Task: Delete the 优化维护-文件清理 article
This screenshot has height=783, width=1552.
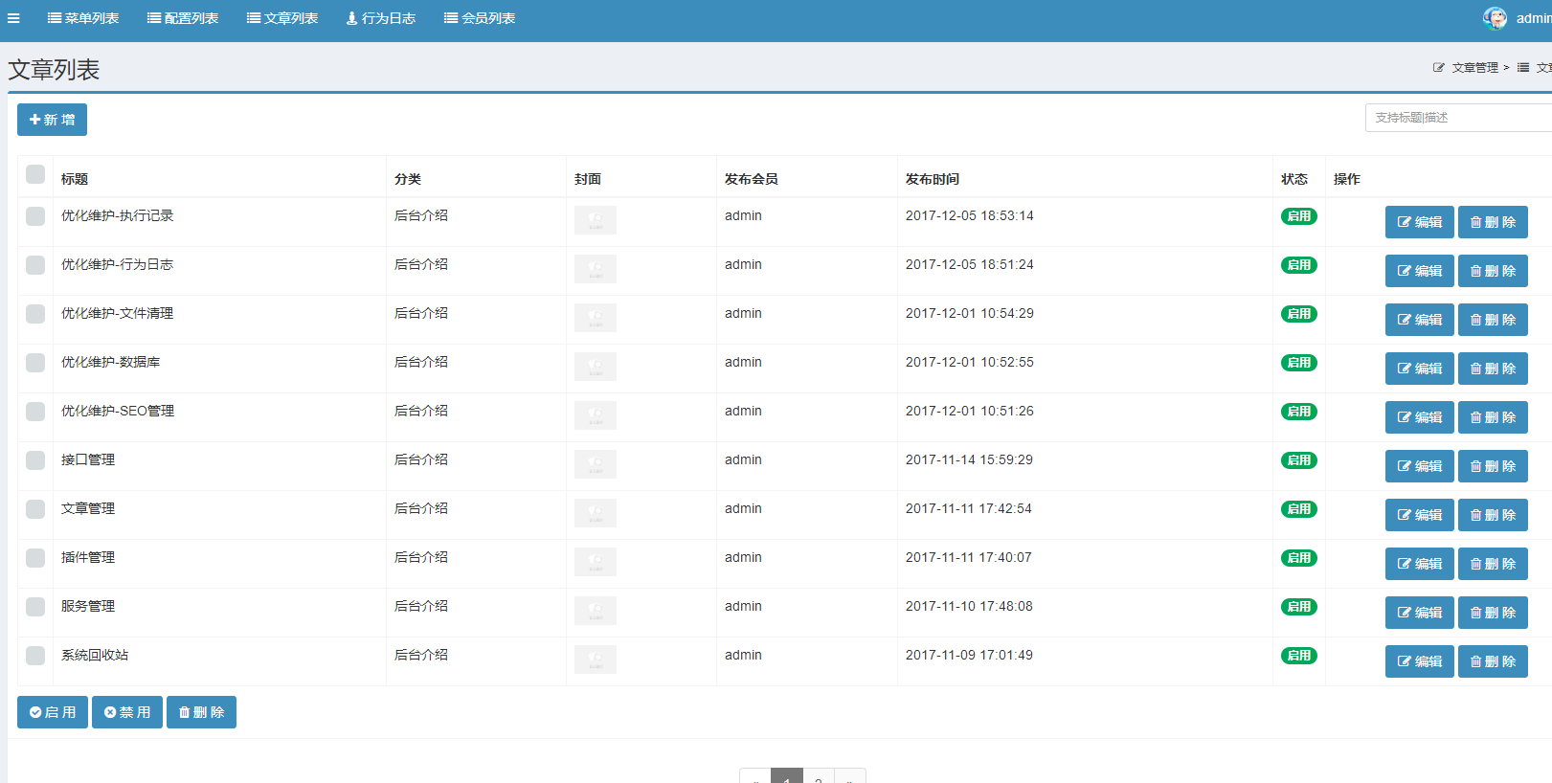Action: coord(1493,320)
